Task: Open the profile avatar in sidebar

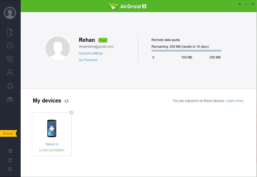Action: coord(10,13)
